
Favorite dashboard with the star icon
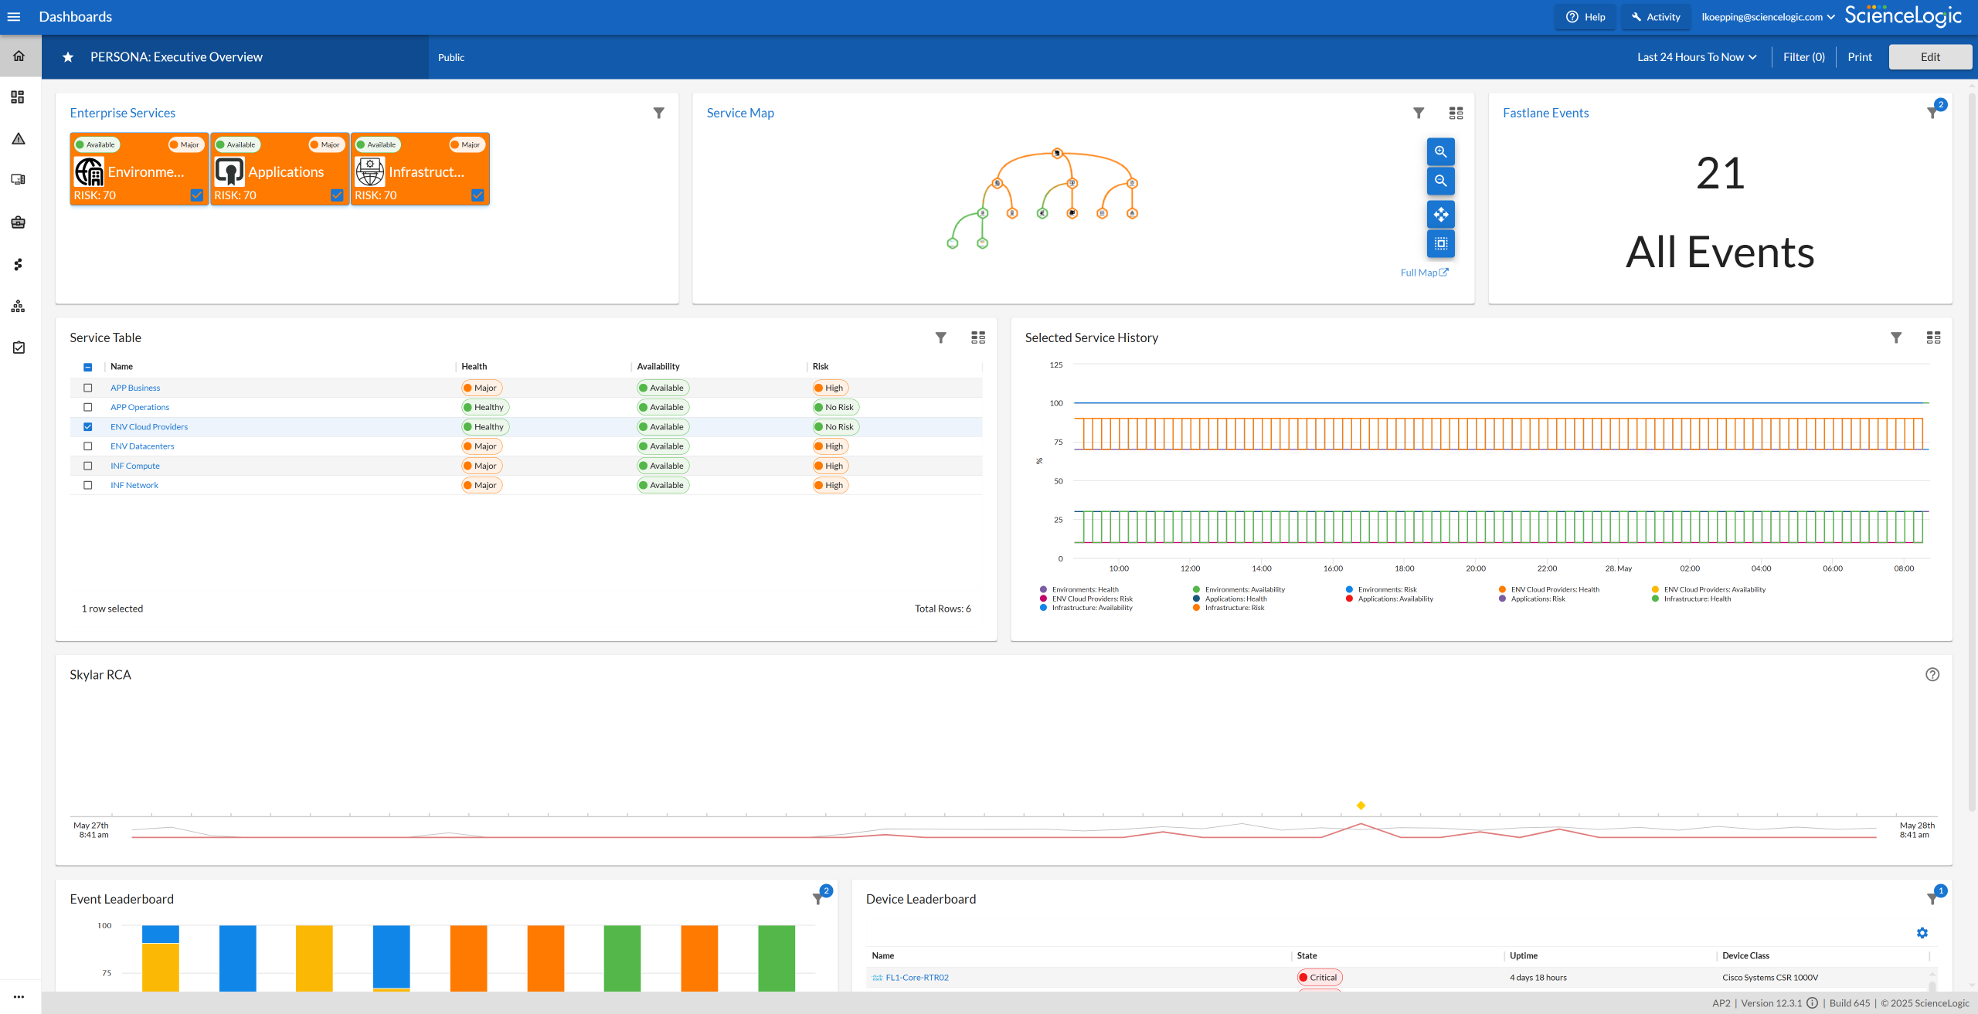click(68, 57)
